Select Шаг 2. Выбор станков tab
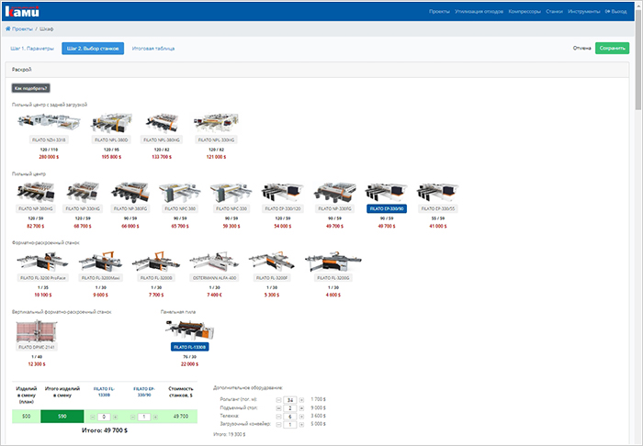The width and height of the screenshot is (643, 446). tap(93, 49)
